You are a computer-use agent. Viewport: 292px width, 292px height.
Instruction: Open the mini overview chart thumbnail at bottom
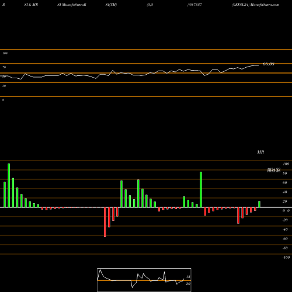pyautogui.click(x=144, y=280)
